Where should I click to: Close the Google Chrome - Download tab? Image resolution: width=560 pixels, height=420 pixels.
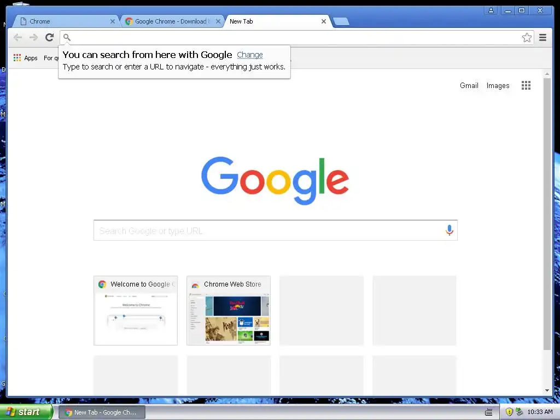218,21
